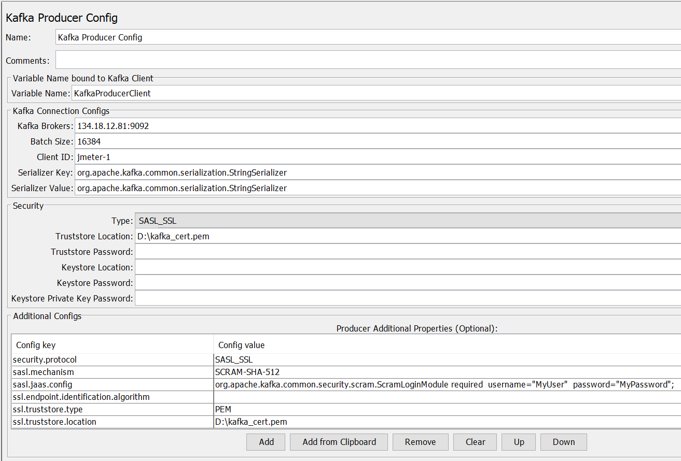This screenshot has width=681, height=461.
Task: Click the Comments input field
Action: pyautogui.click(x=311, y=60)
